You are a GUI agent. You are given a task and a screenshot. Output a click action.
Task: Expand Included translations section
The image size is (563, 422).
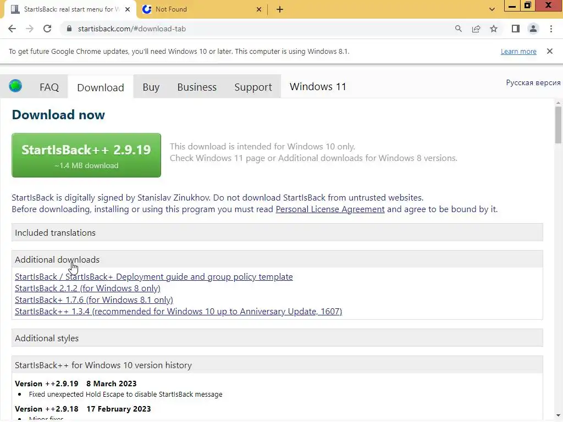pos(277,232)
